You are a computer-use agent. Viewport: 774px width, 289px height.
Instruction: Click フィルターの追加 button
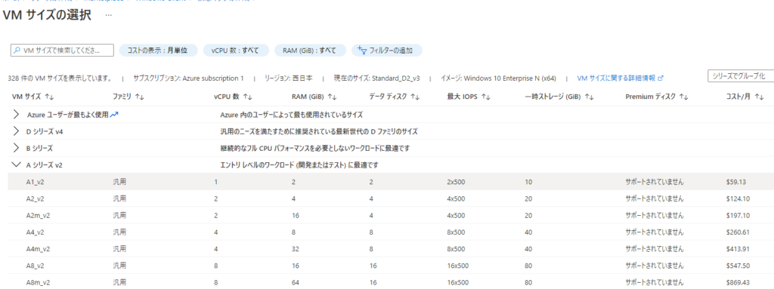(386, 51)
